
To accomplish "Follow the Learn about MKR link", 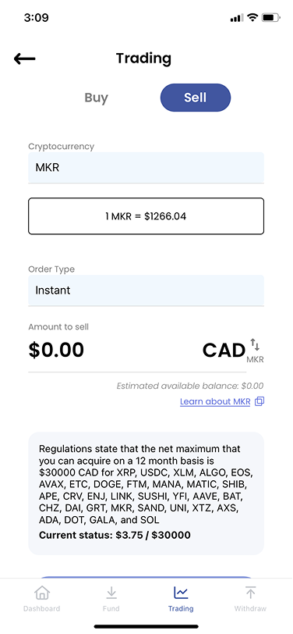I will (215, 401).
